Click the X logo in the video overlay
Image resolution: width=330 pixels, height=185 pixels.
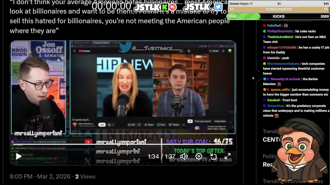88,161
